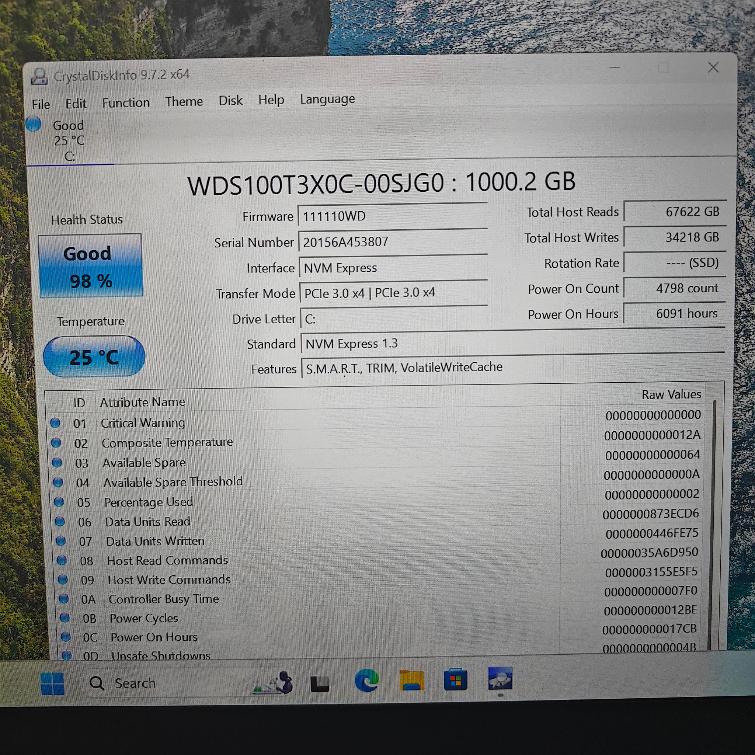Select the Data Units Written attribute name
Image resolution: width=755 pixels, height=755 pixels.
(x=155, y=541)
